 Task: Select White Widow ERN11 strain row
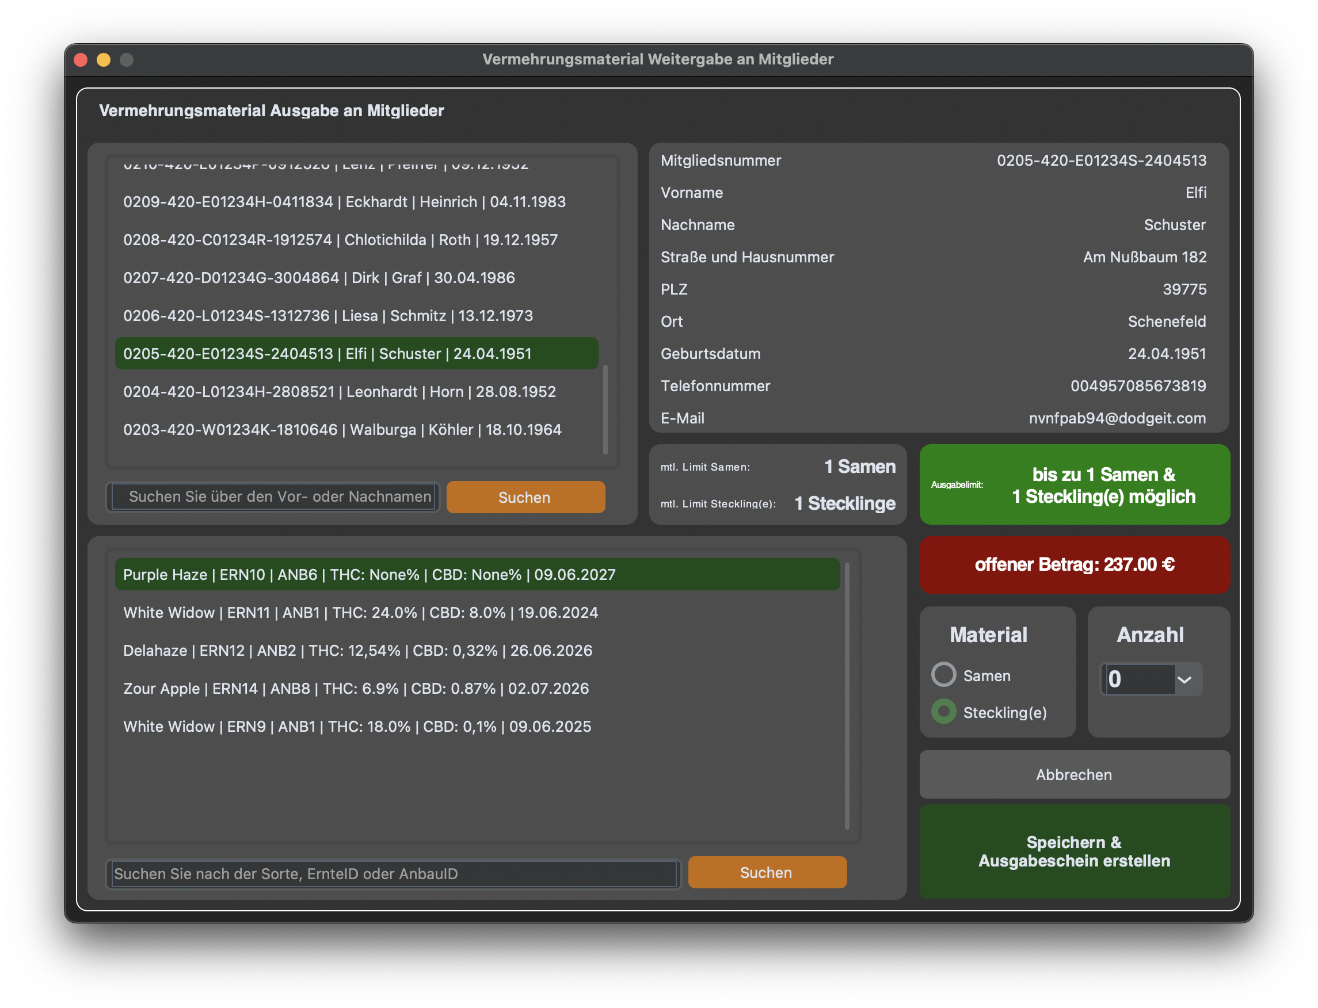pyautogui.click(x=360, y=613)
